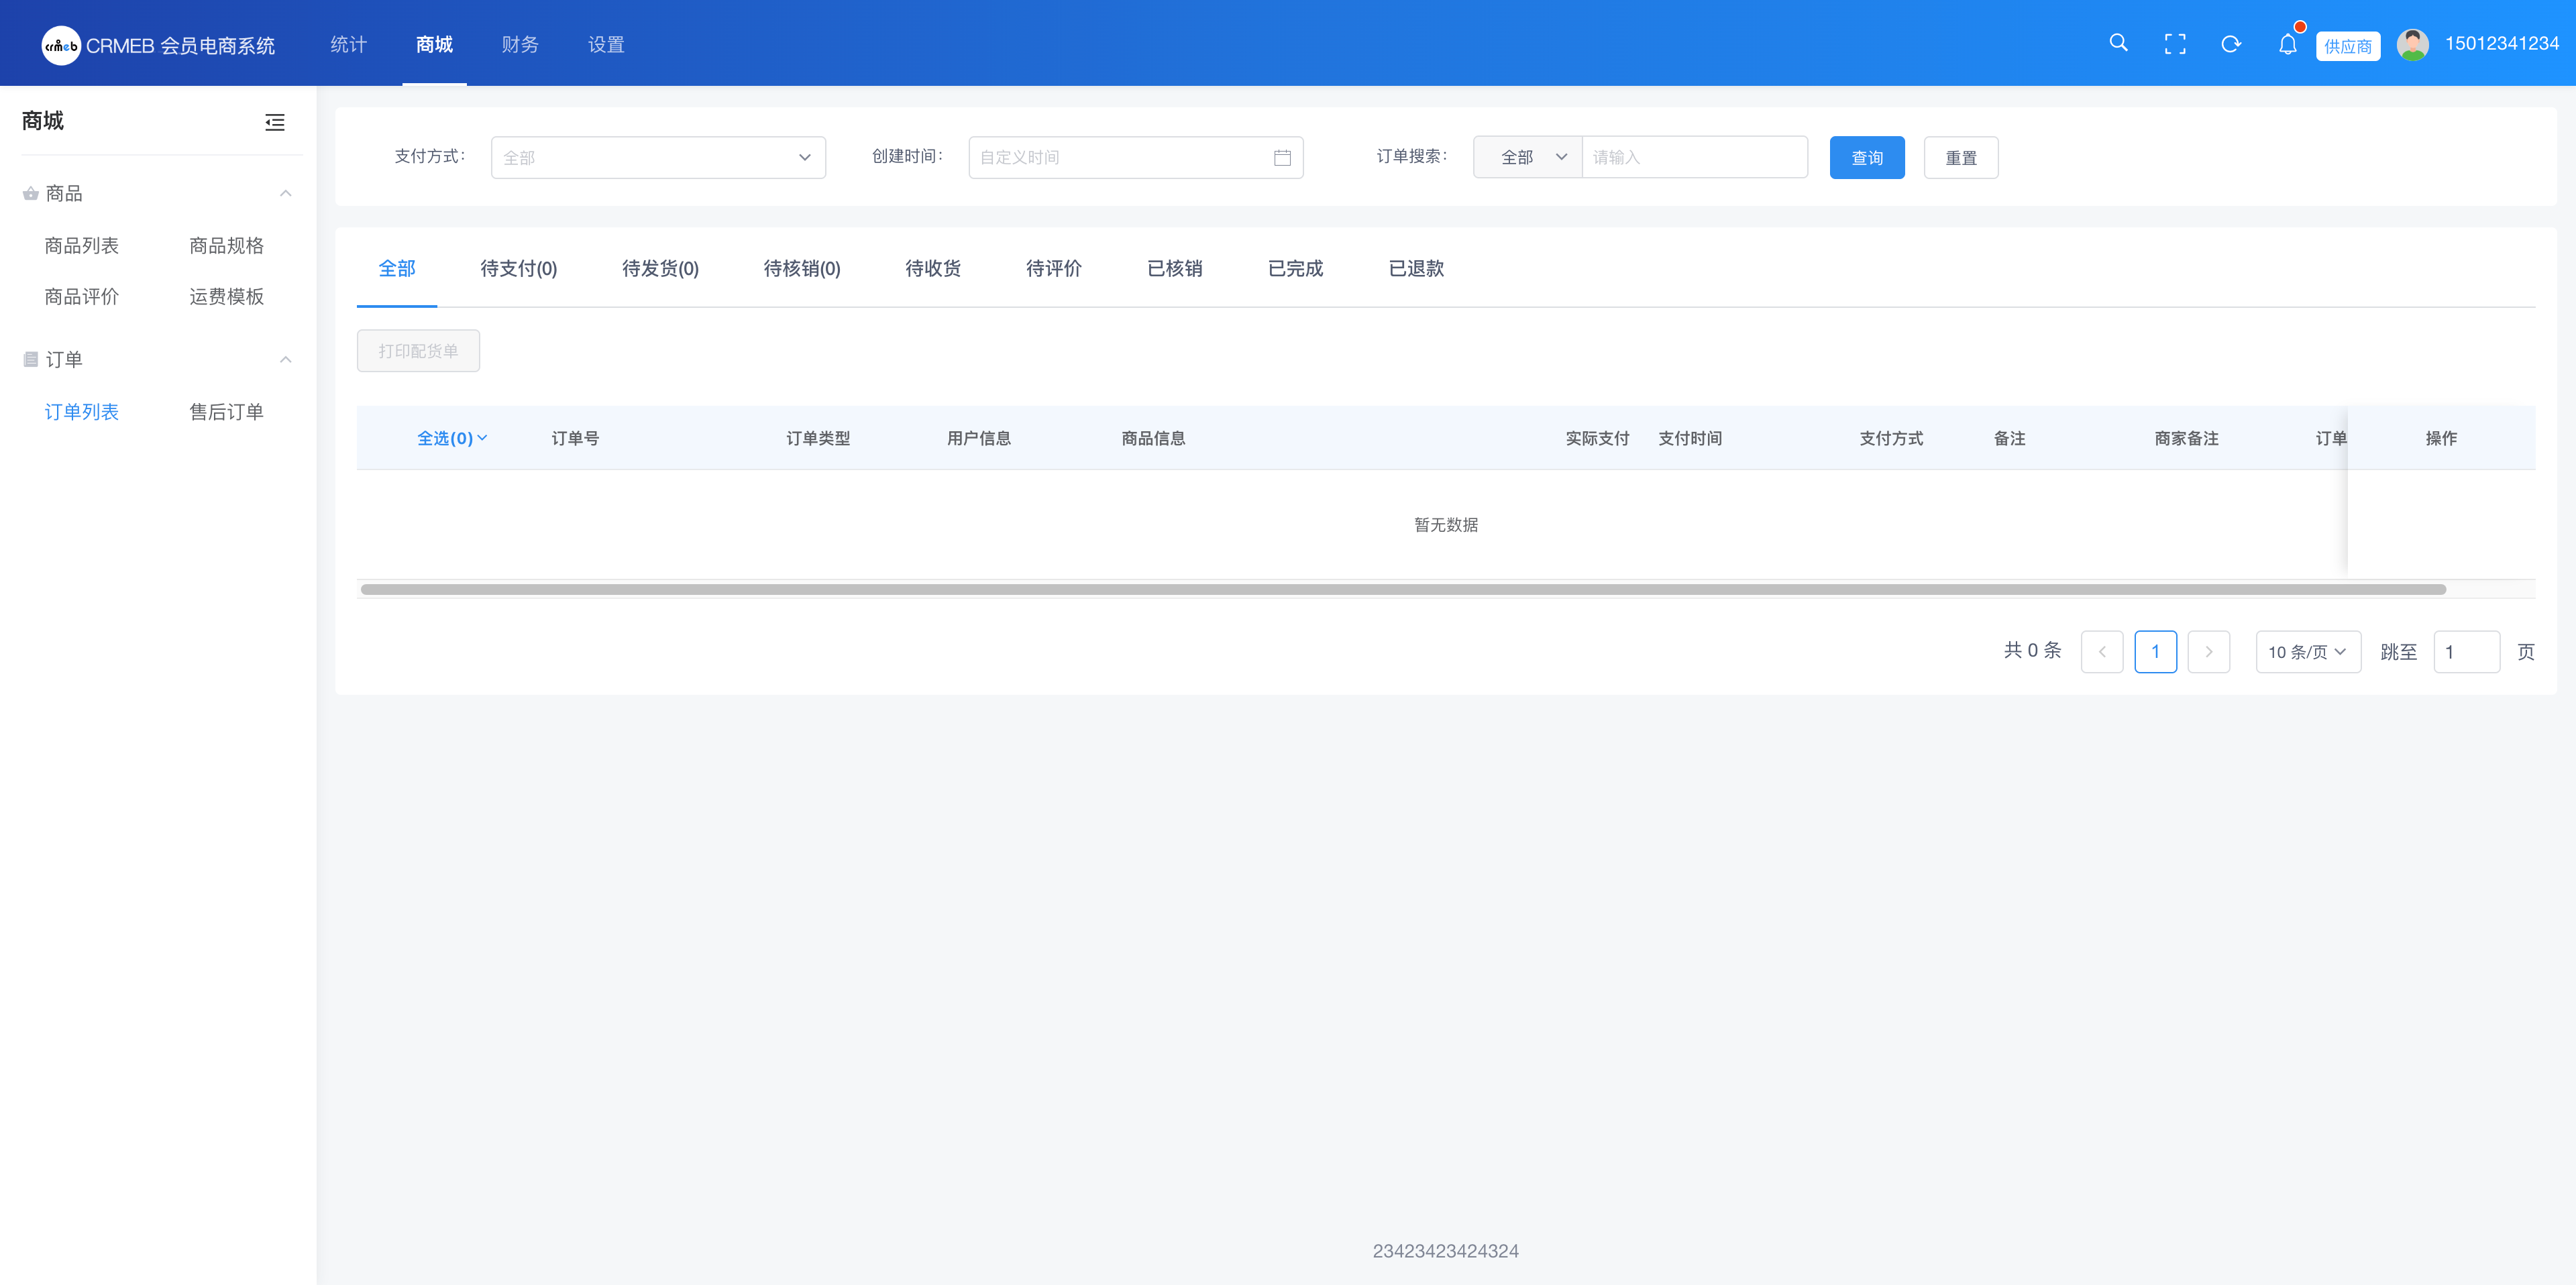
Task: Collapse the 商品 sidebar group
Action: point(286,194)
